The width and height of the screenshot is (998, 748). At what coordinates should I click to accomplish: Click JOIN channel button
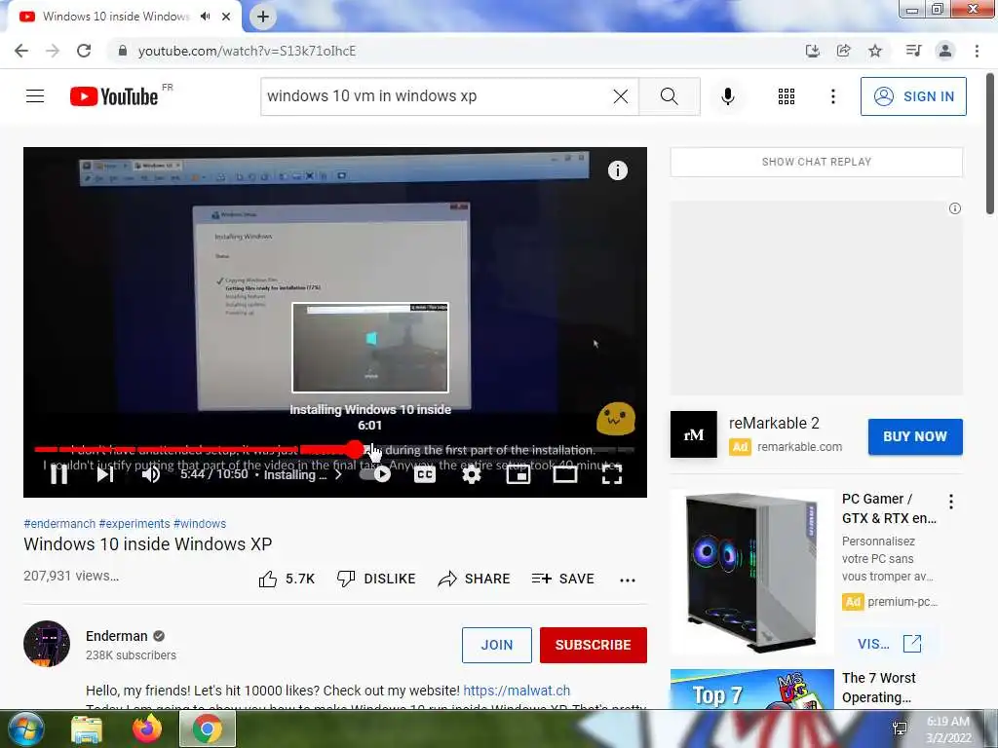[x=496, y=645]
